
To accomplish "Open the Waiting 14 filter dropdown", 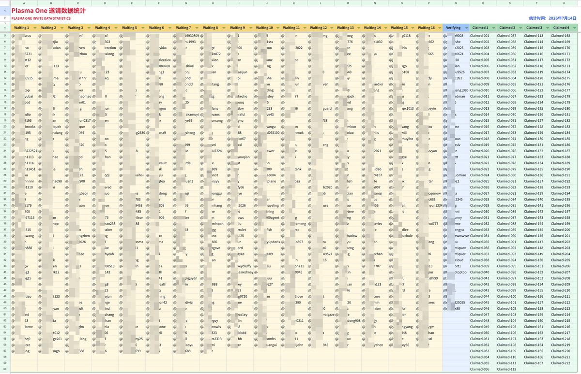I will point(386,28).
